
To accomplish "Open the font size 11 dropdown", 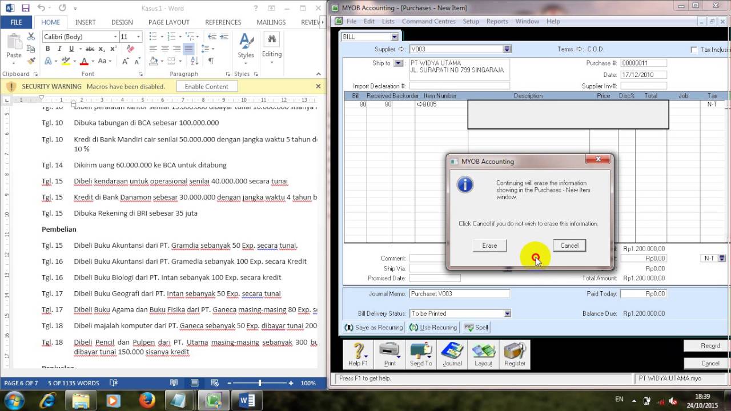I will tap(138, 37).
